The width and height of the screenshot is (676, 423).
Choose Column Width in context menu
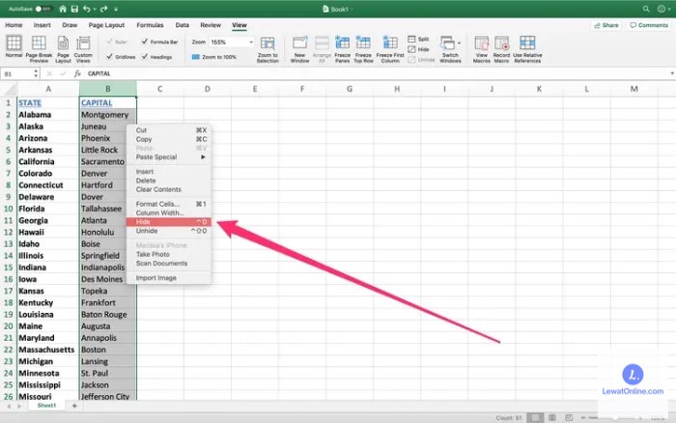click(169, 213)
